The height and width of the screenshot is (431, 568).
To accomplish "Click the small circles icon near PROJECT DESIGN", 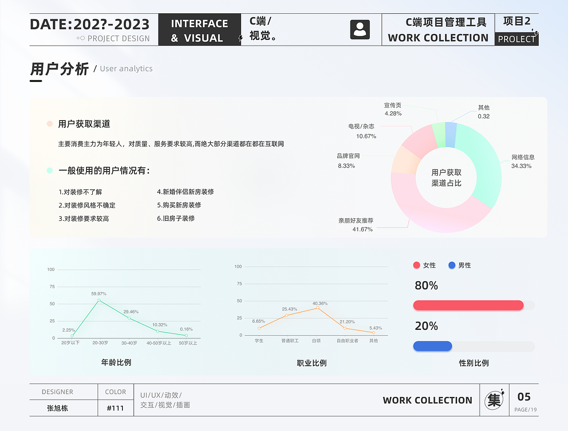I will click(x=81, y=39).
